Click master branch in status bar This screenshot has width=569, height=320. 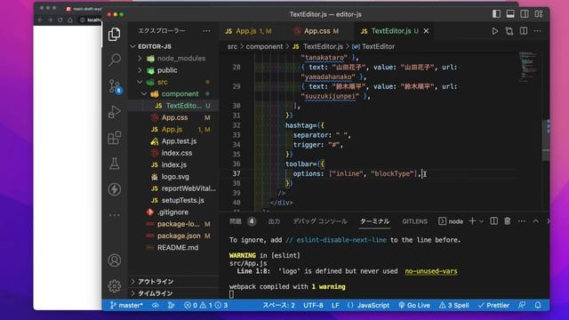pyautogui.click(x=126, y=306)
